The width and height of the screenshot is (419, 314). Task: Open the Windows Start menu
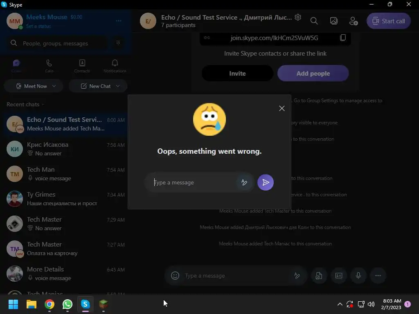tap(13, 304)
